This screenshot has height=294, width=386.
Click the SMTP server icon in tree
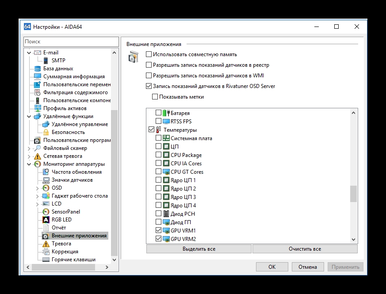coord(46,60)
